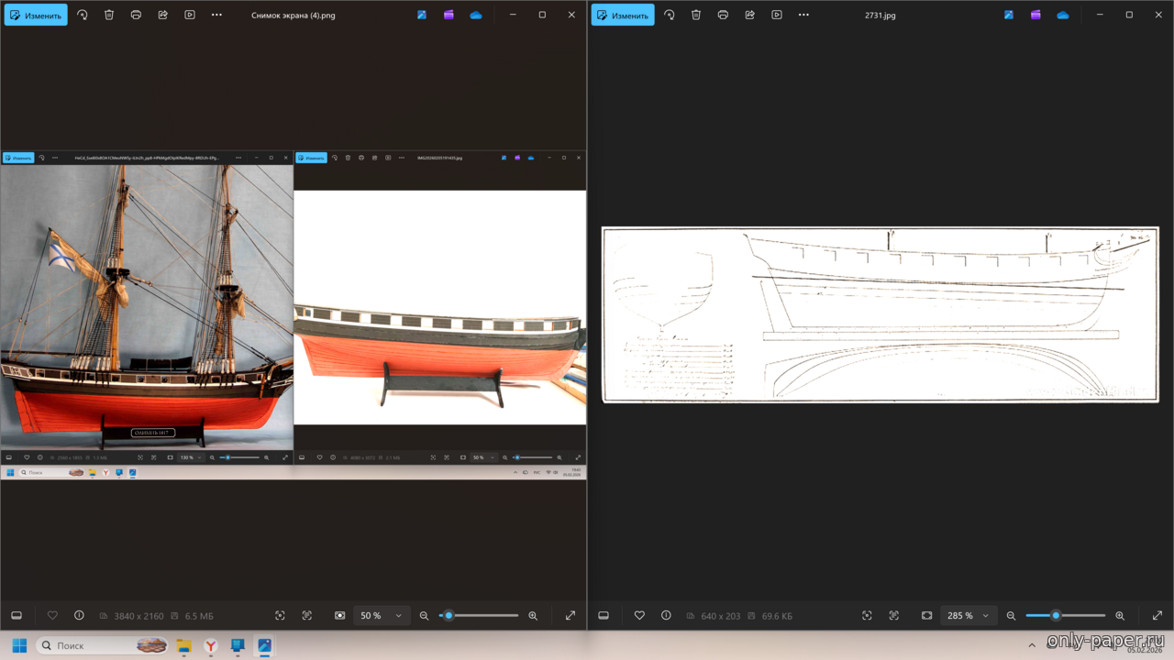1174x660 pixels.
Task: Print Снимок экрана (4).png using printer icon
Action: point(136,16)
